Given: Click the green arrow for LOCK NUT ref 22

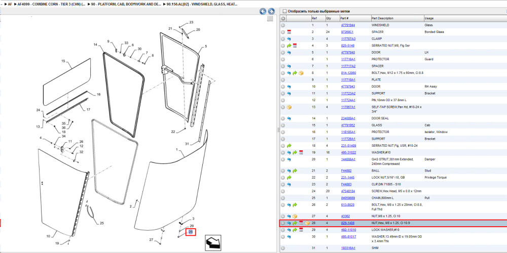Looking at the screenshot, I should click(289, 178).
